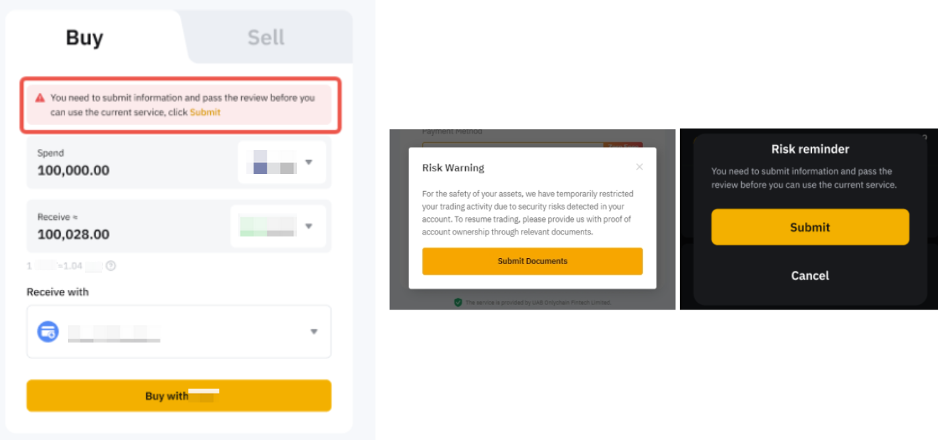Switch to the Sell tab
938x440 pixels.
(x=265, y=38)
